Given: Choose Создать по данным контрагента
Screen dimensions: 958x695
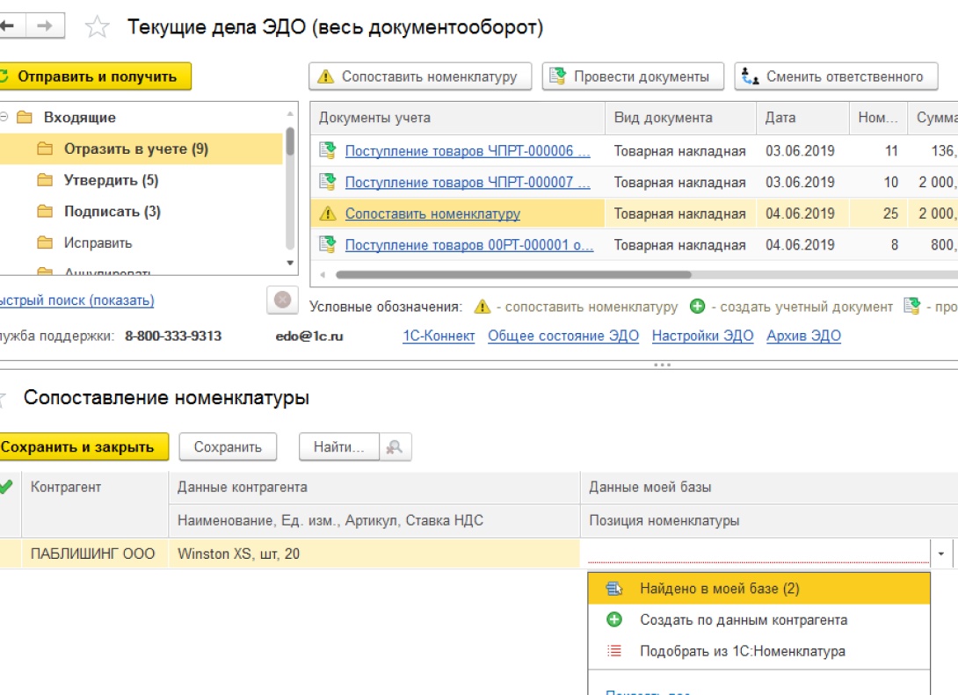Looking at the screenshot, I should pos(758,620).
